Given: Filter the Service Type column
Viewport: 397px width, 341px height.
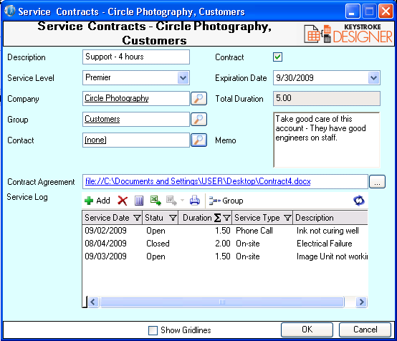Looking at the screenshot, I should 287,218.
